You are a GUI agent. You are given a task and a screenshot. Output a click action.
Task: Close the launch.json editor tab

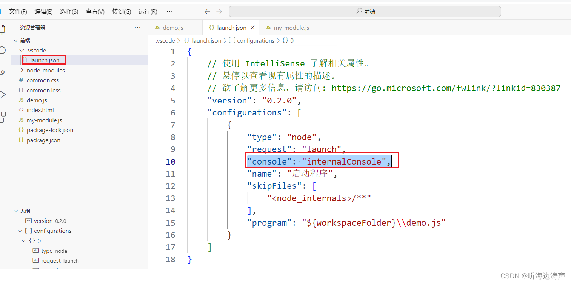tap(253, 28)
